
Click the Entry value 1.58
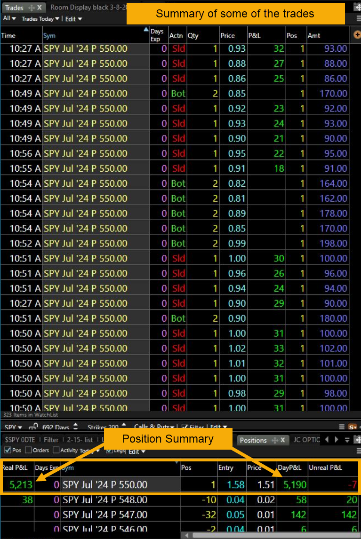(236, 485)
